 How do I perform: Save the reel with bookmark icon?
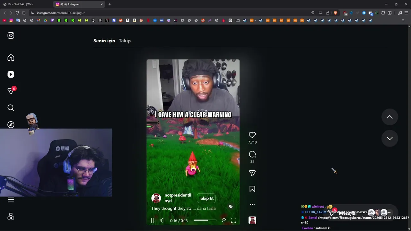(252, 189)
